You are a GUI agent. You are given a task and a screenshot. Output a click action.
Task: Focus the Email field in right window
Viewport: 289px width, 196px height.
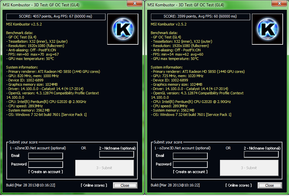point(190,156)
